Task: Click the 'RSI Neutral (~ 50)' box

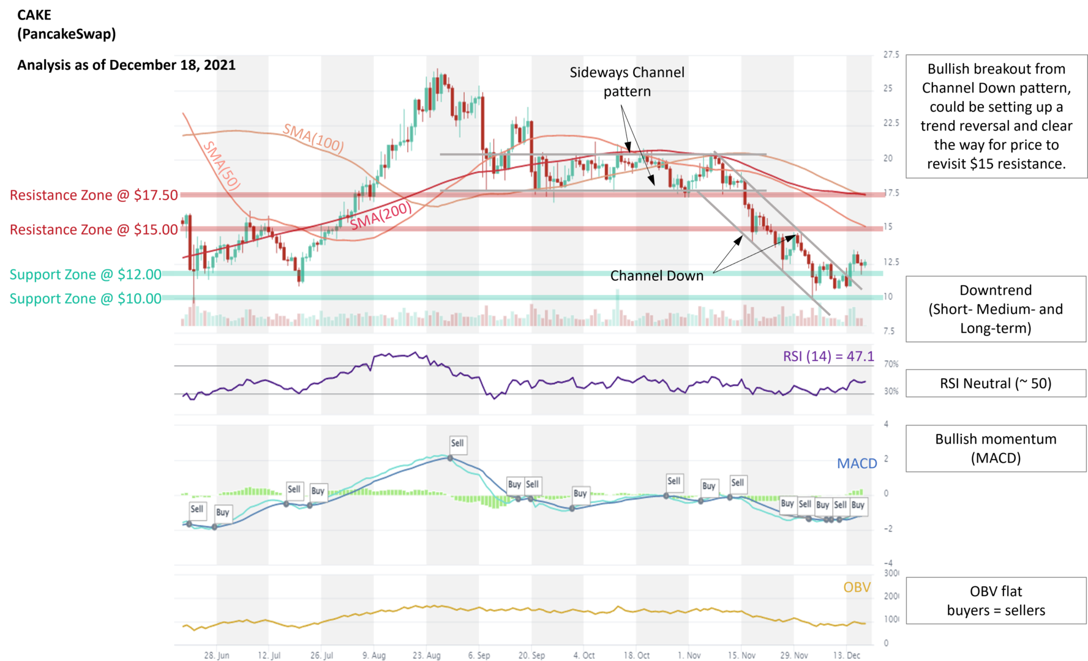Action: pyautogui.click(x=996, y=383)
